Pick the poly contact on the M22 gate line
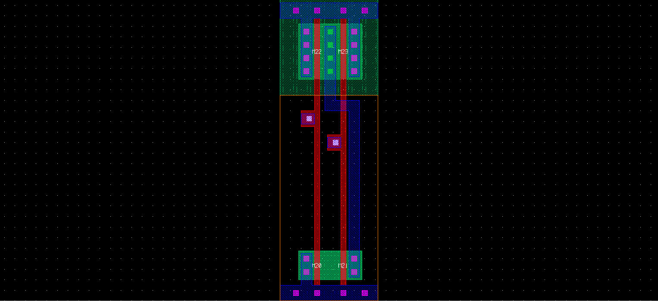The image size is (658, 301). pos(309,118)
